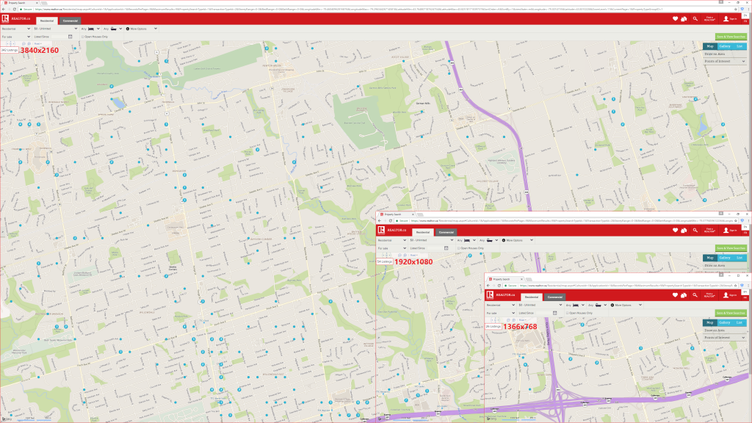Switch to List view in front small window
The height and width of the screenshot is (423, 752).
click(x=740, y=323)
